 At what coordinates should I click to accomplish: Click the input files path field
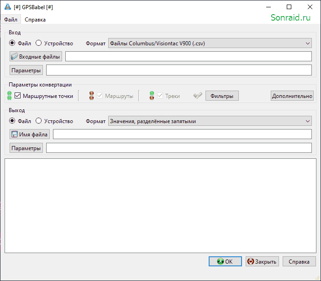pos(189,56)
